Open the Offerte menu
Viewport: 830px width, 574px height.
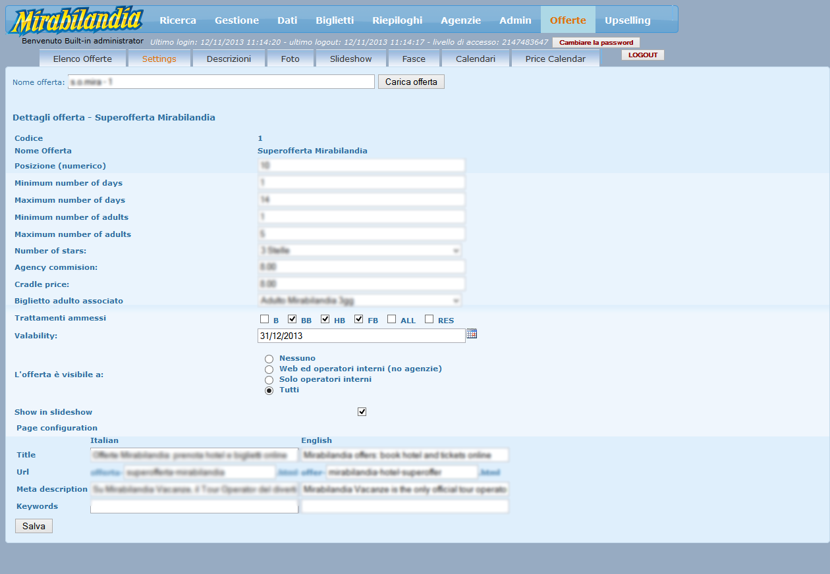pos(568,20)
